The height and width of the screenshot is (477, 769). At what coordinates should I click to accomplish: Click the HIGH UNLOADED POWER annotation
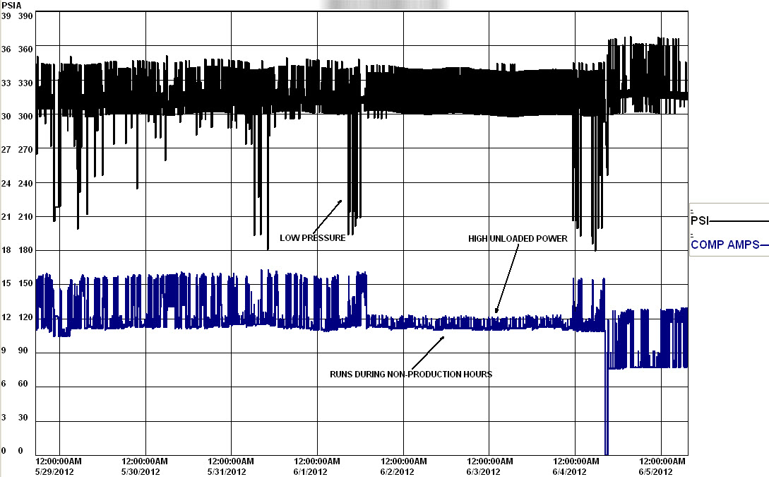pos(518,239)
